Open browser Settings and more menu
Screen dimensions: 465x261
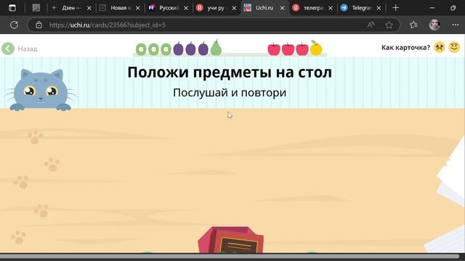click(x=456, y=25)
